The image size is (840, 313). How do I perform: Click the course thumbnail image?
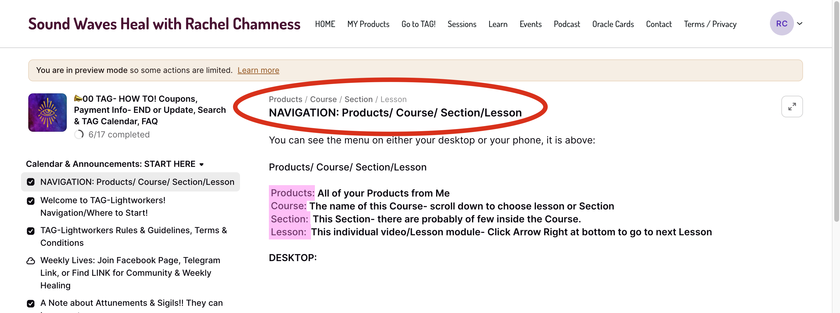pyautogui.click(x=47, y=113)
